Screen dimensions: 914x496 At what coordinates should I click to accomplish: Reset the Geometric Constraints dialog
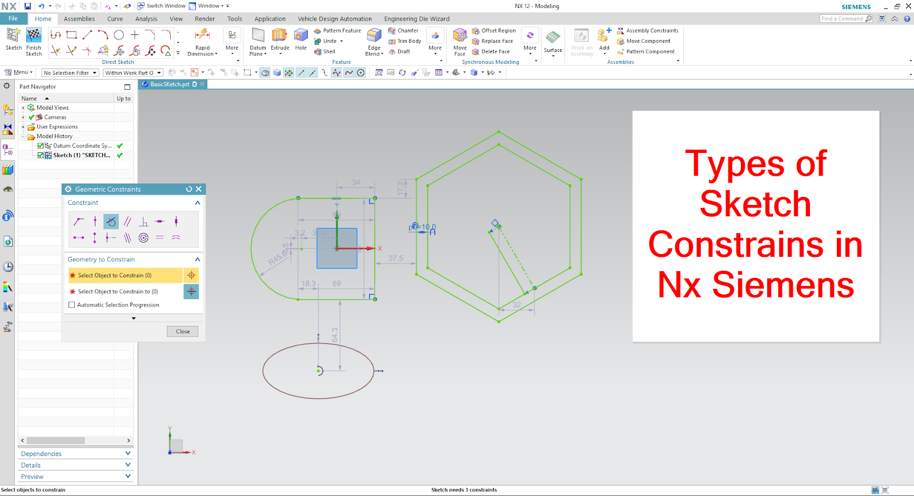[189, 189]
